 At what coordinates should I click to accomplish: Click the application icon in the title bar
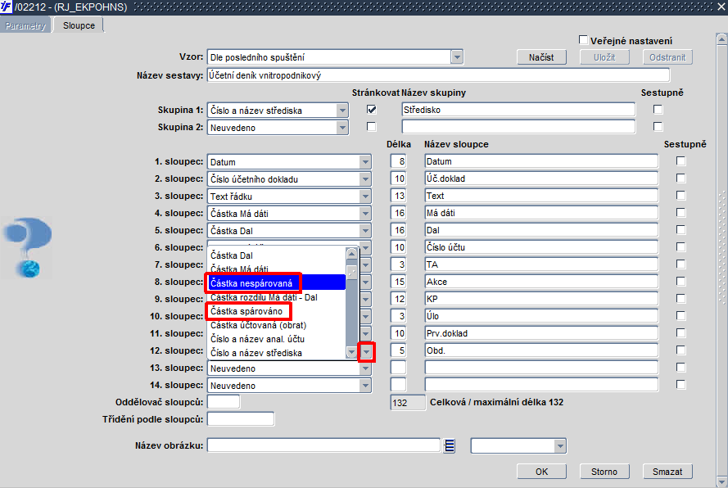tap(6, 7)
